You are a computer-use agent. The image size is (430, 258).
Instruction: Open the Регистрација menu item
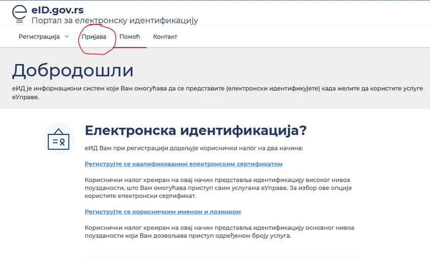pyautogui.click(x=39, y=37)
